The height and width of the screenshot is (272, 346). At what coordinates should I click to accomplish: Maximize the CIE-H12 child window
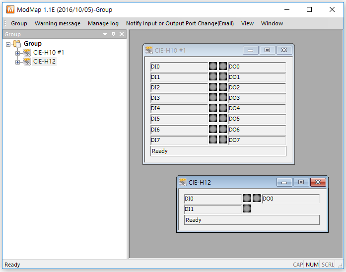(x=301, y=182)
